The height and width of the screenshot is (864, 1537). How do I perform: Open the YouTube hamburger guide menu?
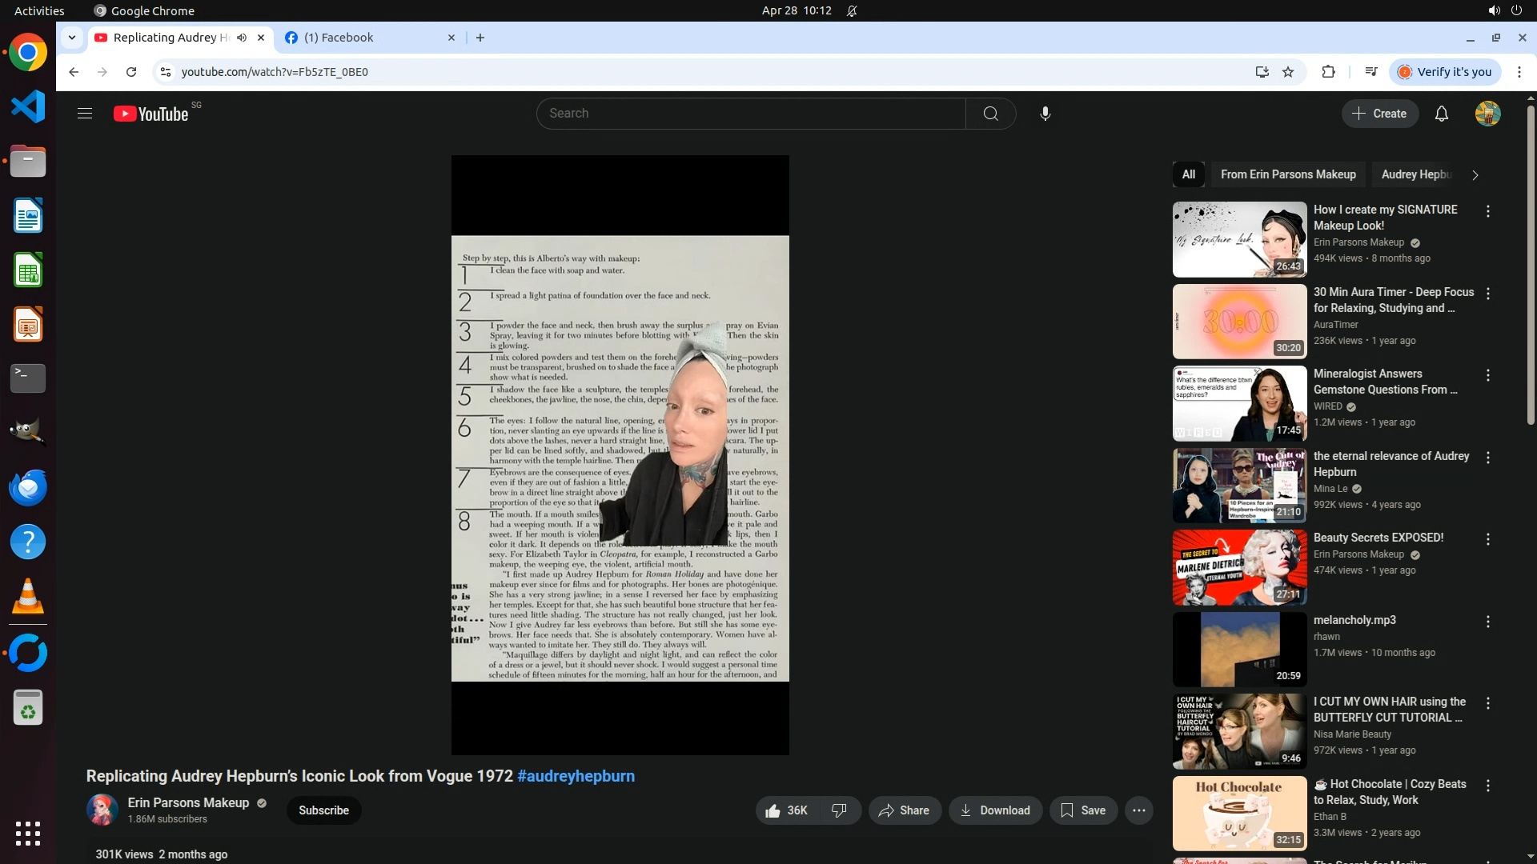(85, 114)
